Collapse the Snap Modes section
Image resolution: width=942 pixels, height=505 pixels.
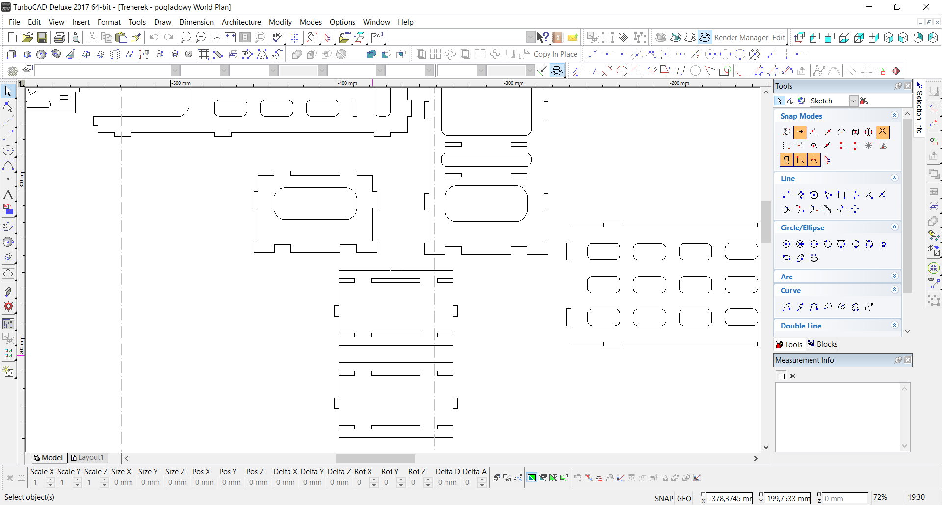pos(894,116)
